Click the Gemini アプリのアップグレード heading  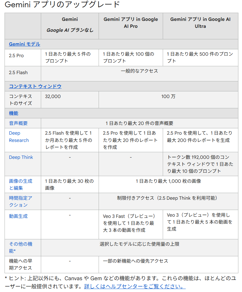tap(62, 5)
